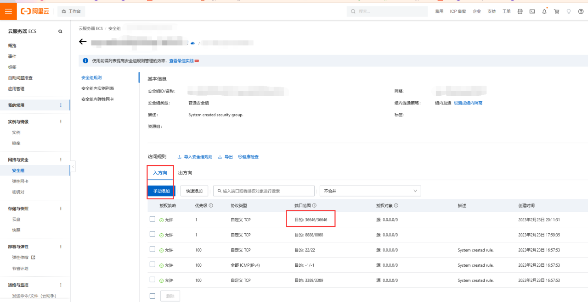Open the hamburger navigation menu
Viewport: 588px width, 302px height.
pyautogui.click(x=8, y=11)
